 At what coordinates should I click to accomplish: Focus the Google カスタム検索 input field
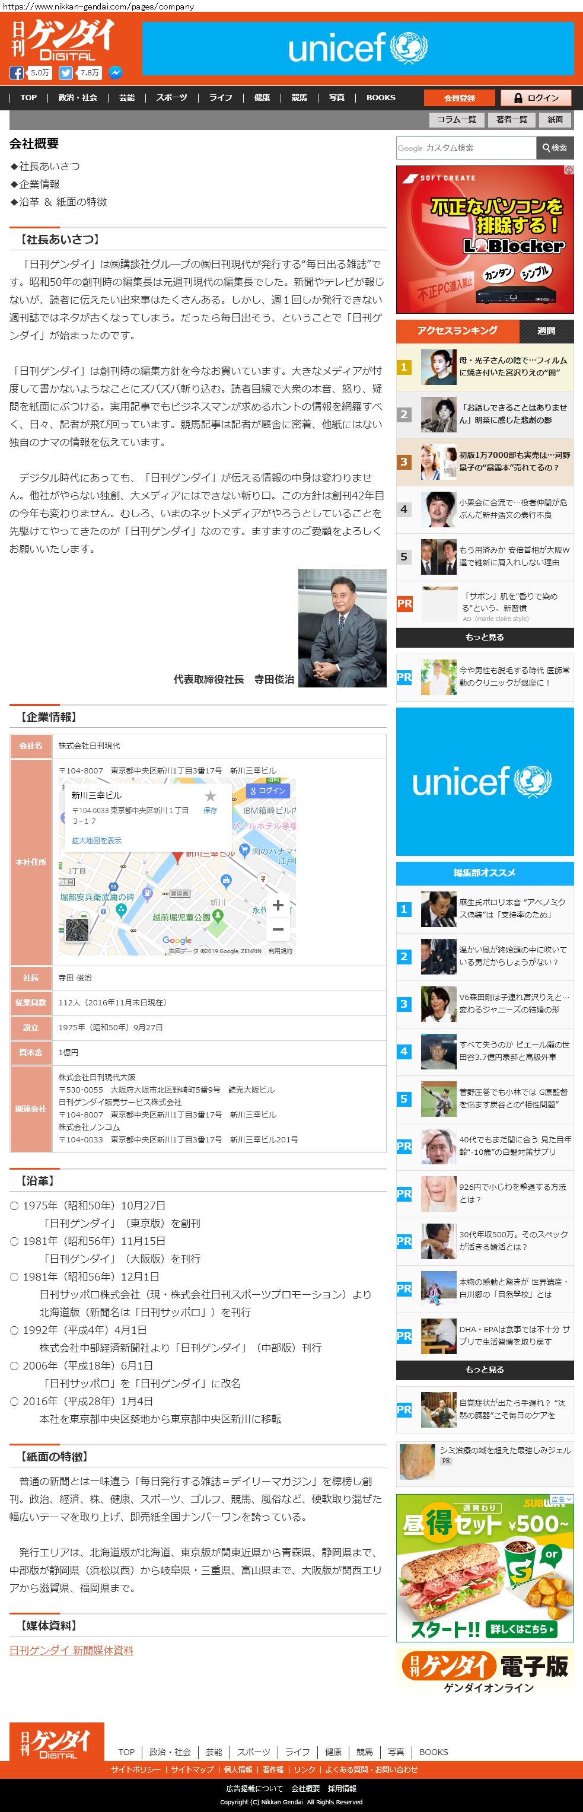[466, 148]
